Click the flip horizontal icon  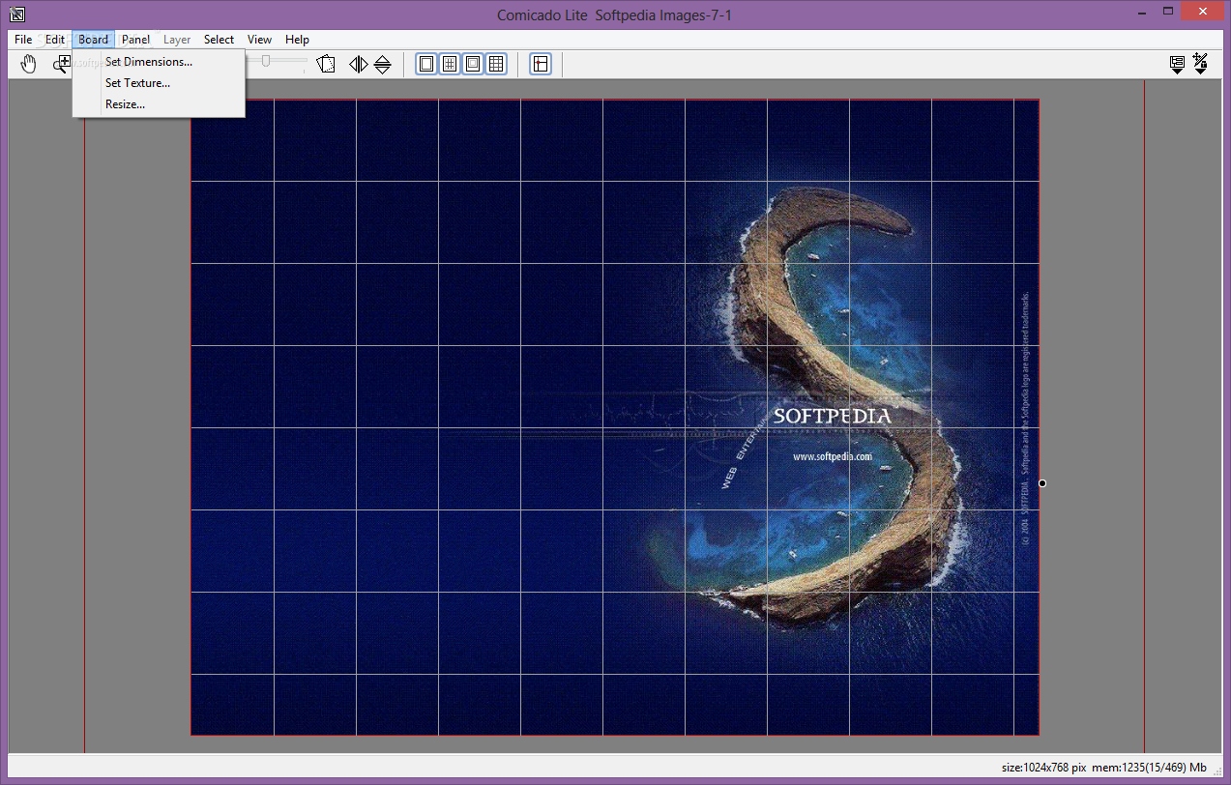click(x=359, y=64)
